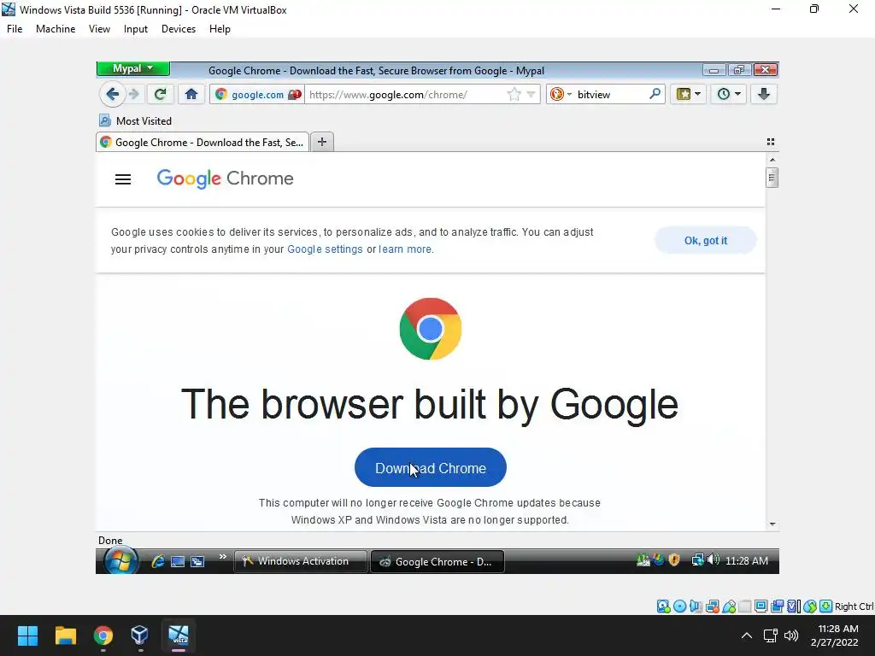Dismiss cookie notice with Ok, got it
Screen dimensions: 875x656
(x=705, y=240)
